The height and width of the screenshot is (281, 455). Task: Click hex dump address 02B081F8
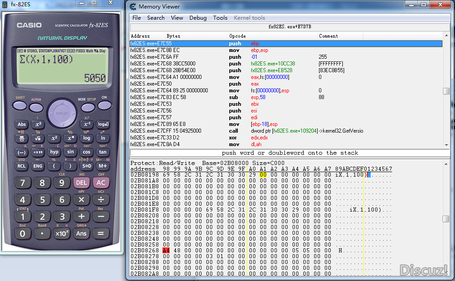(x=144, y=210)
